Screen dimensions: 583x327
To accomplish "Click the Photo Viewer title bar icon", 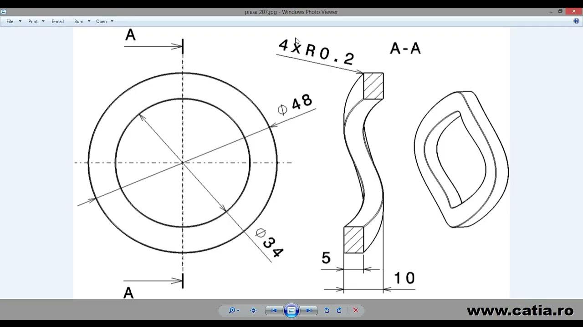I will pyautogui.click(x=4, y=12).
